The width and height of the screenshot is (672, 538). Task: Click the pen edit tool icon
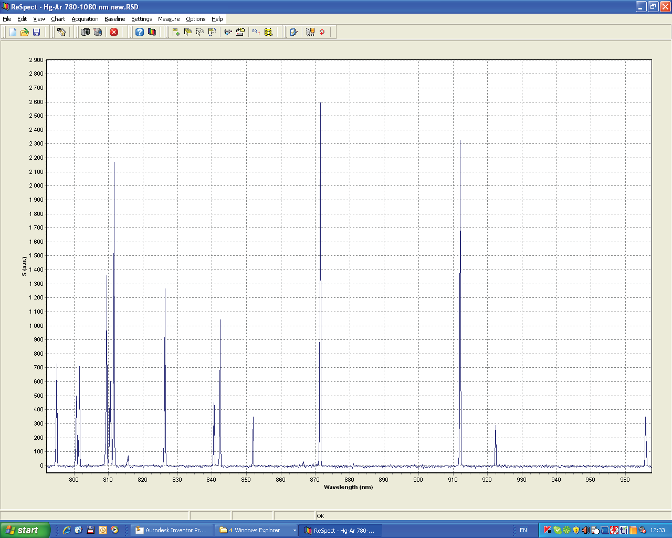pos(61,32)
